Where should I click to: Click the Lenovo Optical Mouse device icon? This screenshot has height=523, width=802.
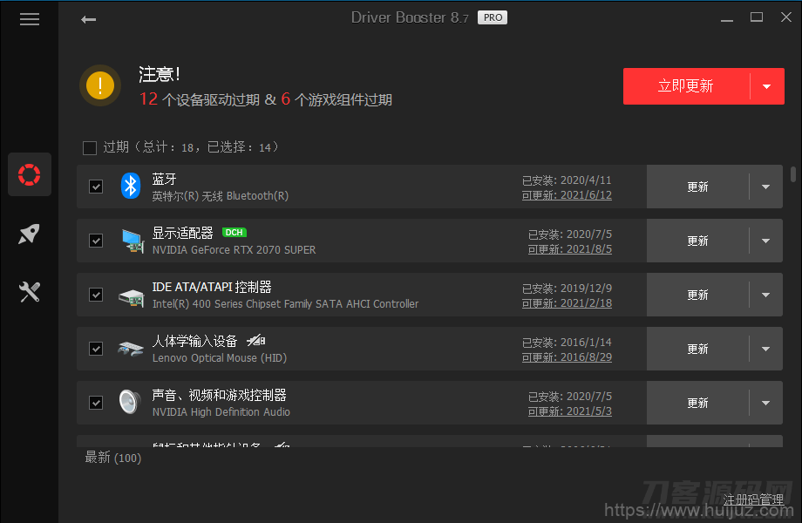coord(131,350)
